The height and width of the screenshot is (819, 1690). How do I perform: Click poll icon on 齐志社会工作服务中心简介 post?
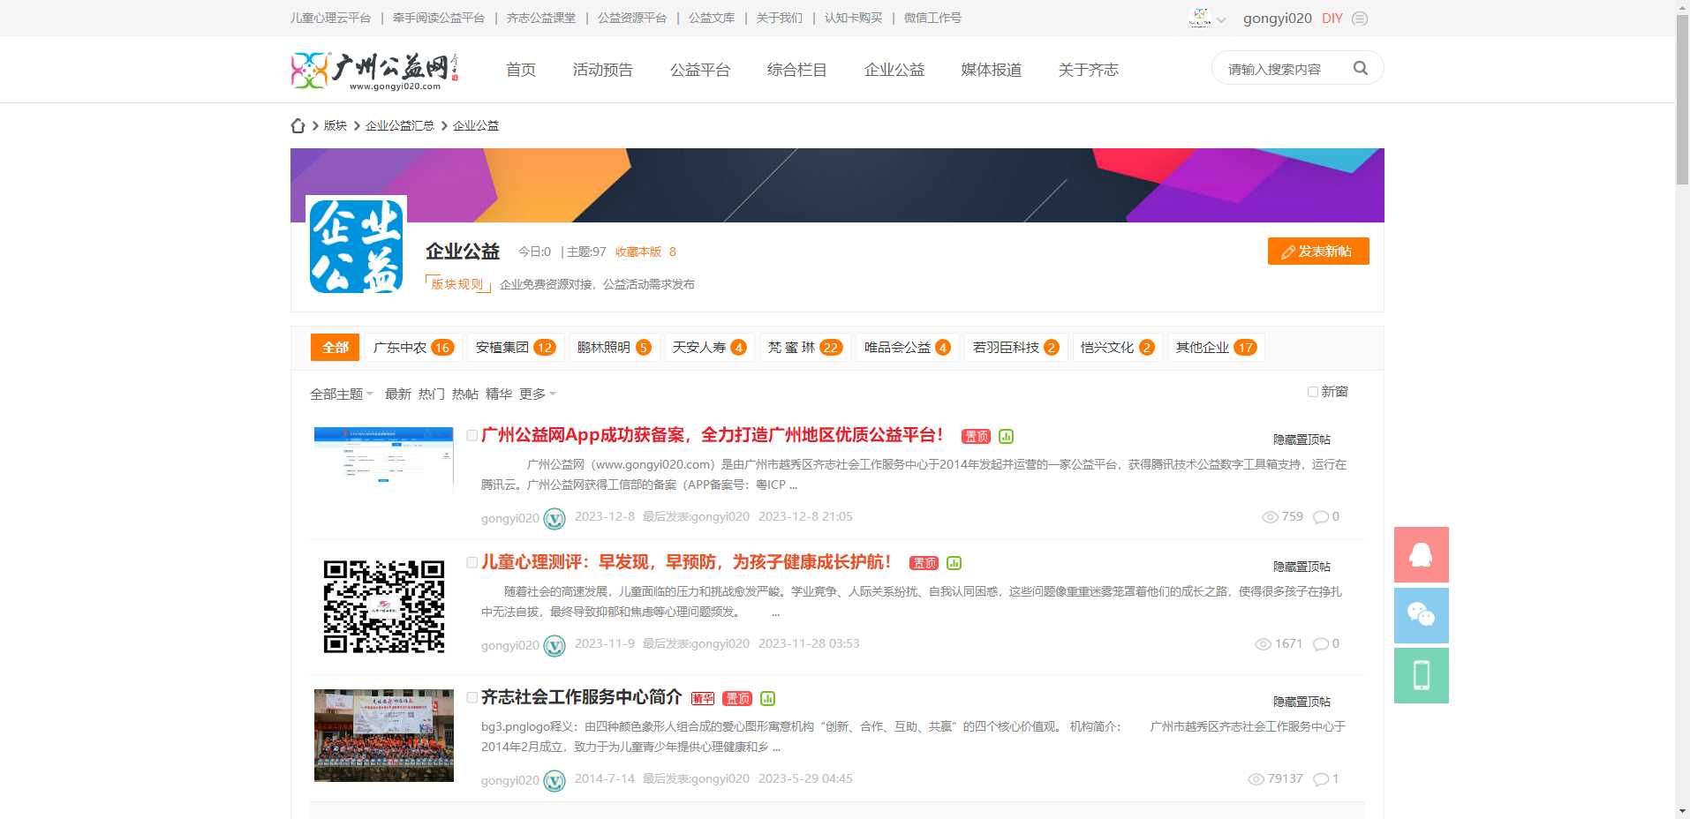click(x=767, y=698)
